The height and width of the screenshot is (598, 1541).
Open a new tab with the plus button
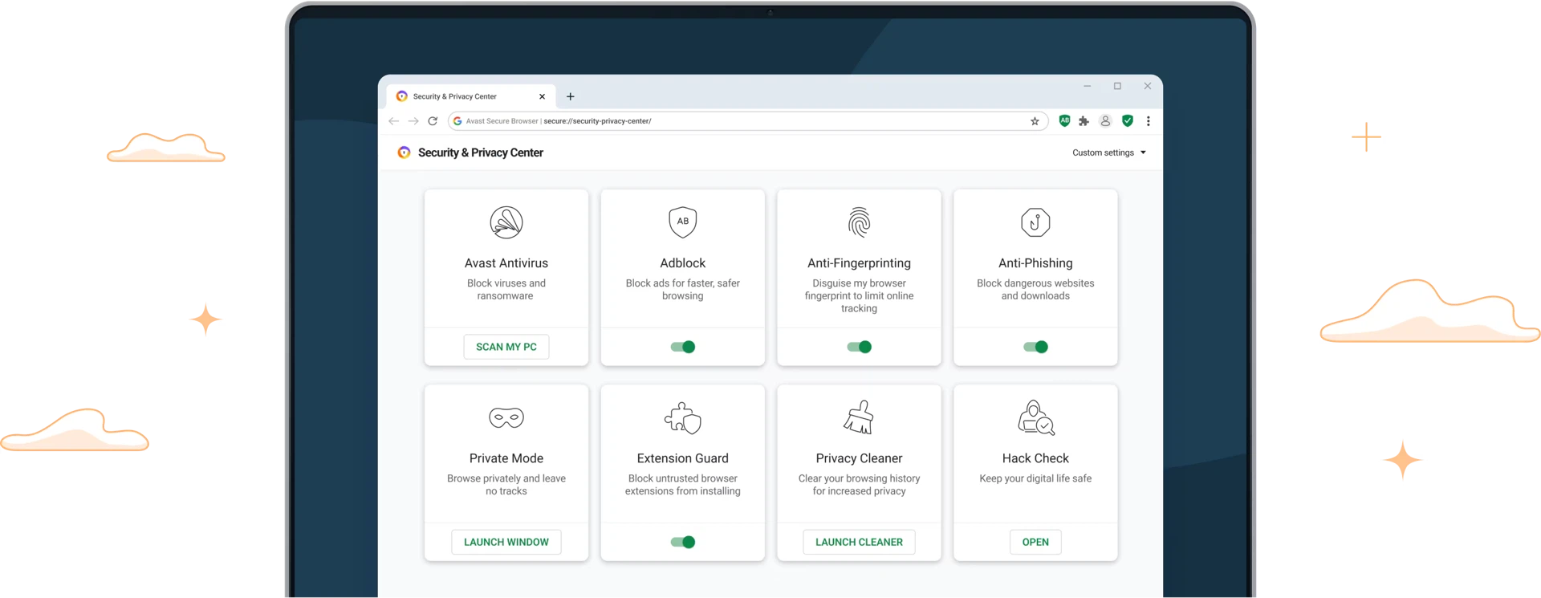pos(571,96)
